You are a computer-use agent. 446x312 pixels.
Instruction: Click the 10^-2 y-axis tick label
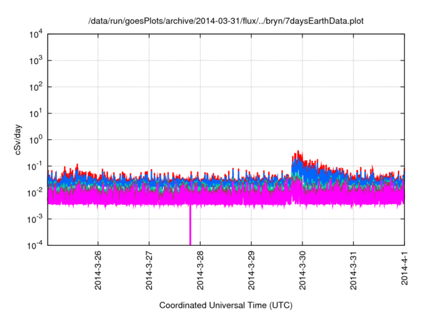(x=35, y=193)
